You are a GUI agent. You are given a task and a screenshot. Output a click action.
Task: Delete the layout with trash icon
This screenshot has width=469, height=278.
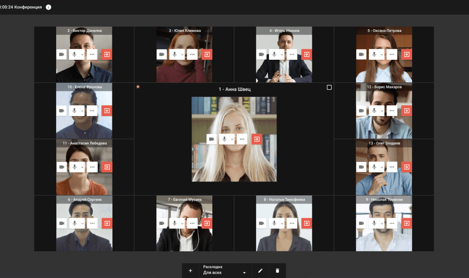(x=277, y=270)
